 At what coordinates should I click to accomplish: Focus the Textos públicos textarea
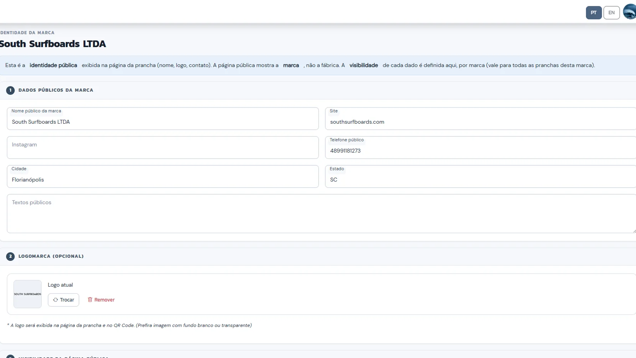pyautogui.click(x=321, y=213)
